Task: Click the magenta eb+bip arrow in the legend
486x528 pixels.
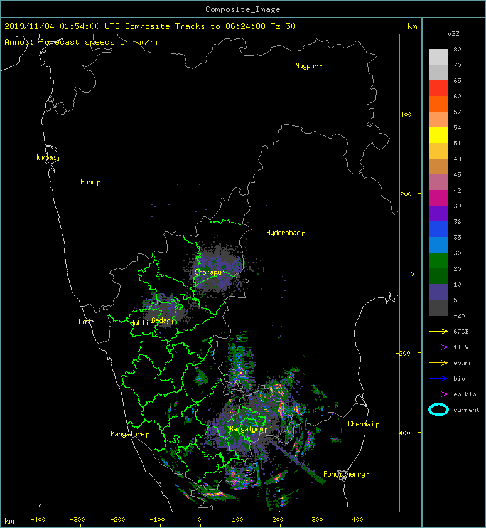Action: coord(438,394)
